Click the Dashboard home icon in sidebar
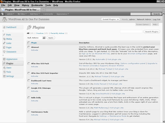The height and width of the screenshot is (123, 165). [4, 27]
